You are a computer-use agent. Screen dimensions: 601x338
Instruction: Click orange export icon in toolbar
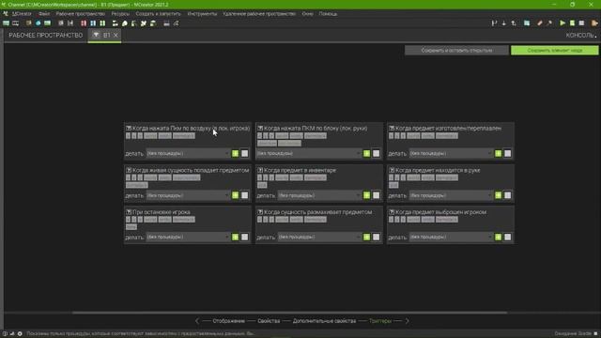(x=594, y=23)
